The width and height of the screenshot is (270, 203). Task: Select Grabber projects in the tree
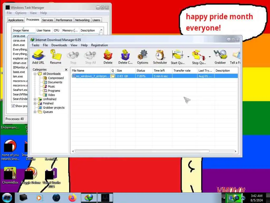[54, 108]
